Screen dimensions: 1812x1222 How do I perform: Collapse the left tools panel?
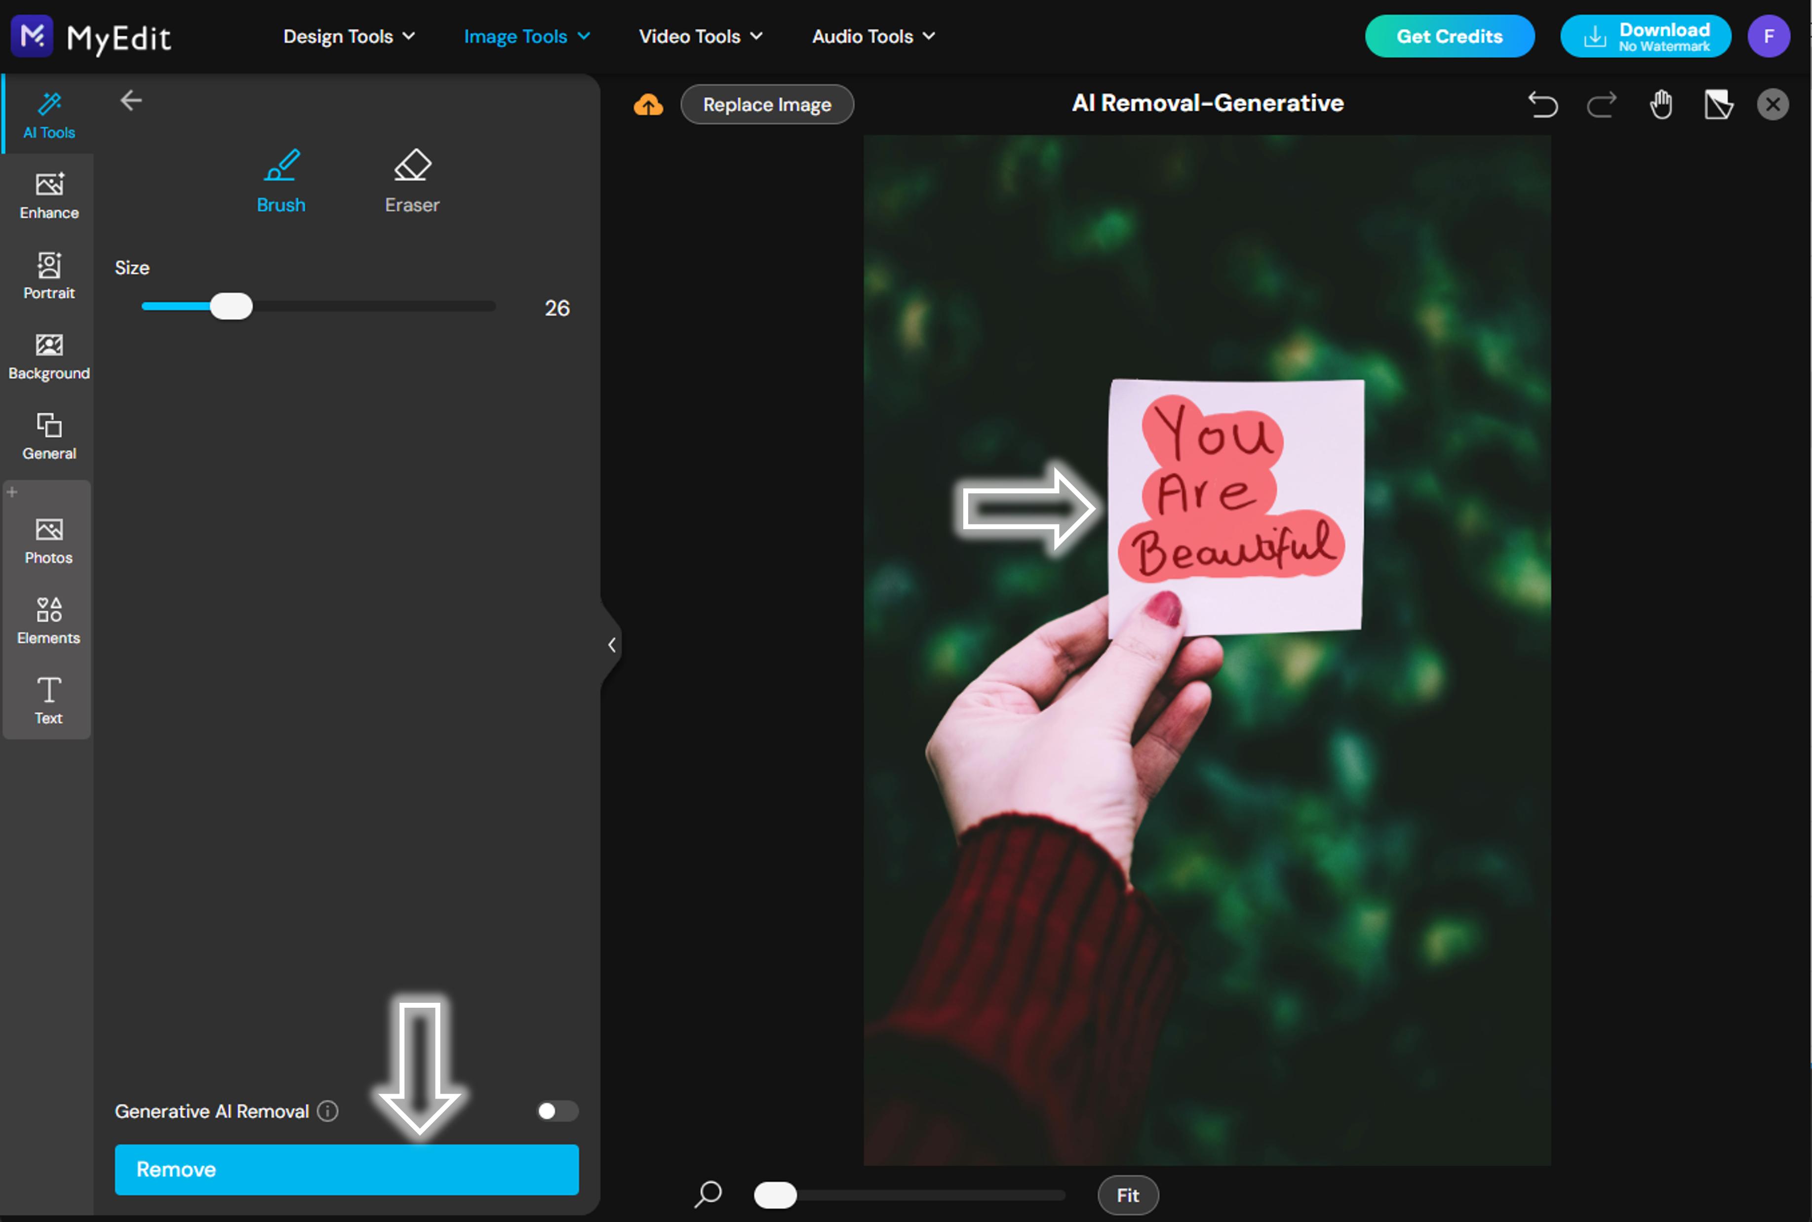pos(612,644)
